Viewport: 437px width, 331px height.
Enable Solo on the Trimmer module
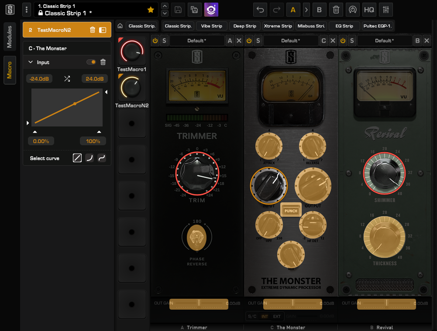pos(164,41)
